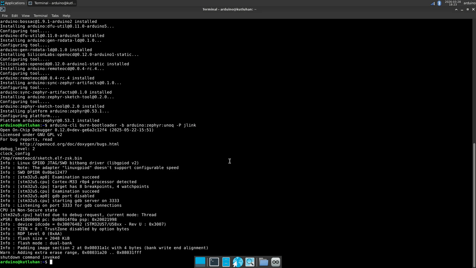Image resolution: width=476 pixels, height=268 pixels.
Task: Click the "Cortex-M33 r0p4 processor detected" line
Action: click(68, 182)
